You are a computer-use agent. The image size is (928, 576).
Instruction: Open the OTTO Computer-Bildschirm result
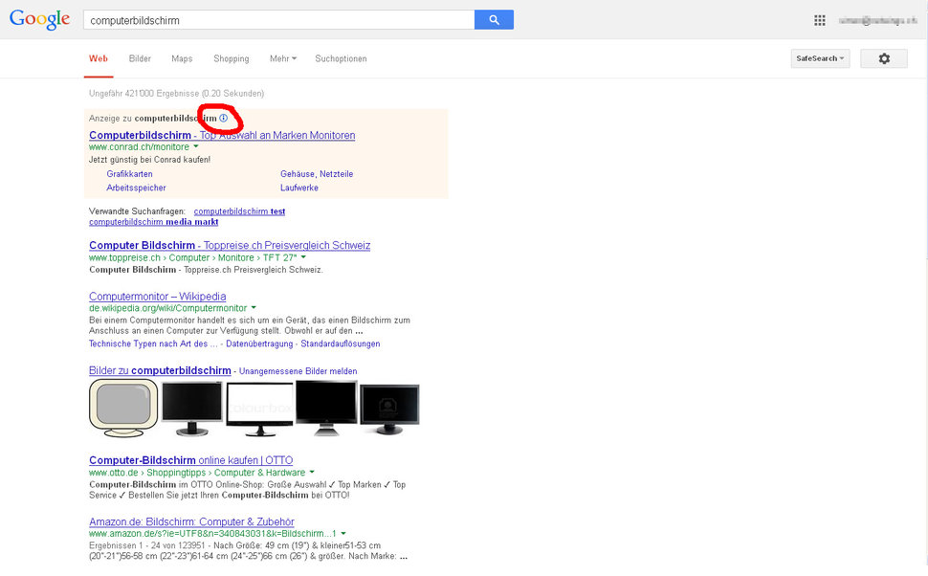click(190, 461)
